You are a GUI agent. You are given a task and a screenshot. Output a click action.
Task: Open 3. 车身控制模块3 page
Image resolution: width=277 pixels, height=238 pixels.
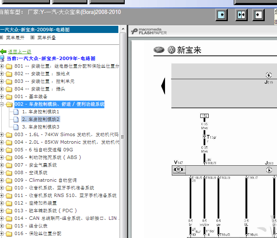pos(41,127)
